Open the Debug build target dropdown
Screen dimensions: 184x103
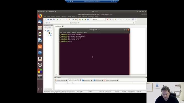(x=98, y=19)
